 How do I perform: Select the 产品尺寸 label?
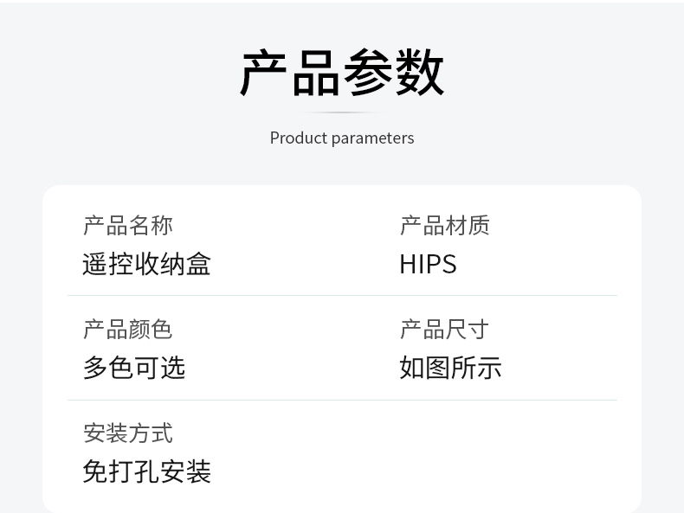[x=444, y=329]
